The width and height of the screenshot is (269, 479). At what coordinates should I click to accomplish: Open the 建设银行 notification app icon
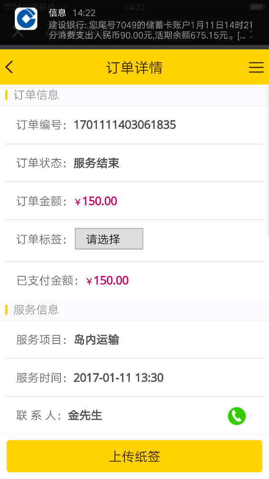click(26, 19)
